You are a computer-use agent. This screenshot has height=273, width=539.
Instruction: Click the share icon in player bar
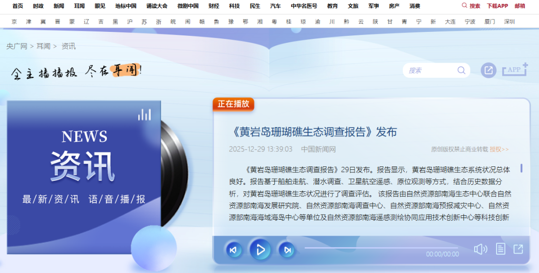point(519,249)
